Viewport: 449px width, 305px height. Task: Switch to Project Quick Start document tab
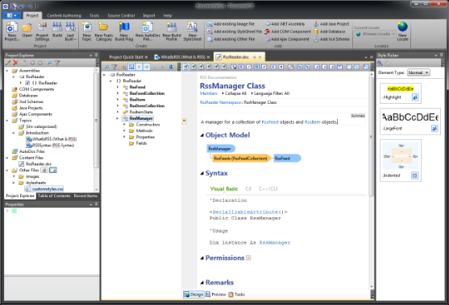pyautogui.click(x=126, y=57)
